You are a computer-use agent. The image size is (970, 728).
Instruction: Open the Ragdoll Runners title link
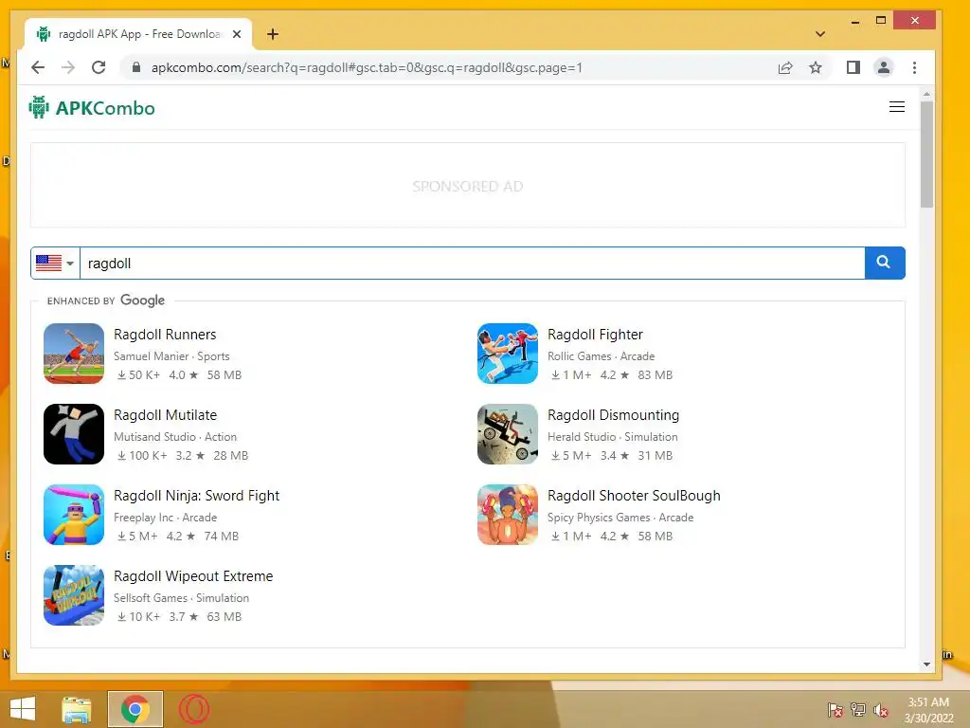pos(165,335)
